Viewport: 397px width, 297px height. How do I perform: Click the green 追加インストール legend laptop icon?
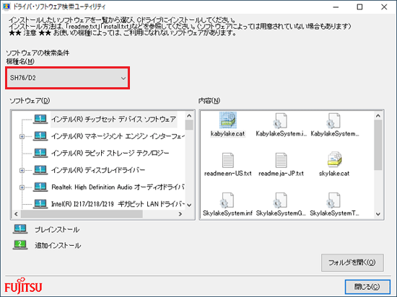(x=20, y=244)
